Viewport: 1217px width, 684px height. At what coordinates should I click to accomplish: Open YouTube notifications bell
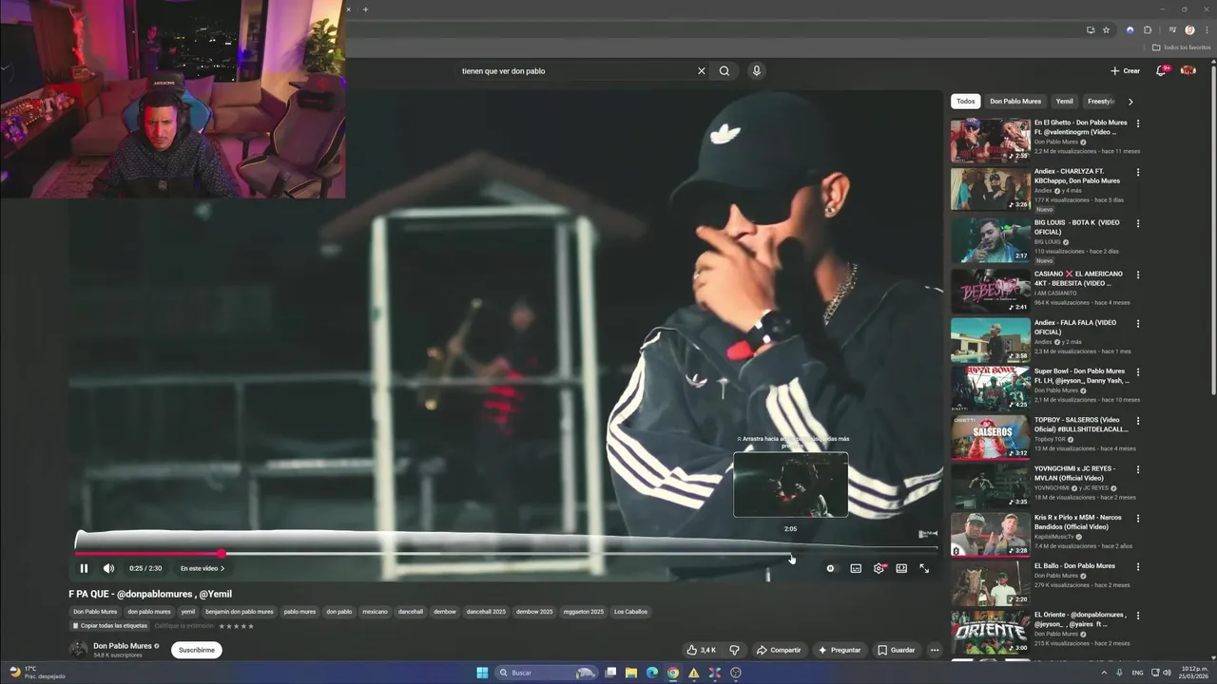tap(1161, 70)
